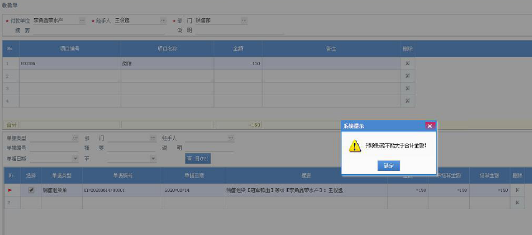Click the top 摘要 input field
This screenshot has height=235, width=532.
point(99,31)
